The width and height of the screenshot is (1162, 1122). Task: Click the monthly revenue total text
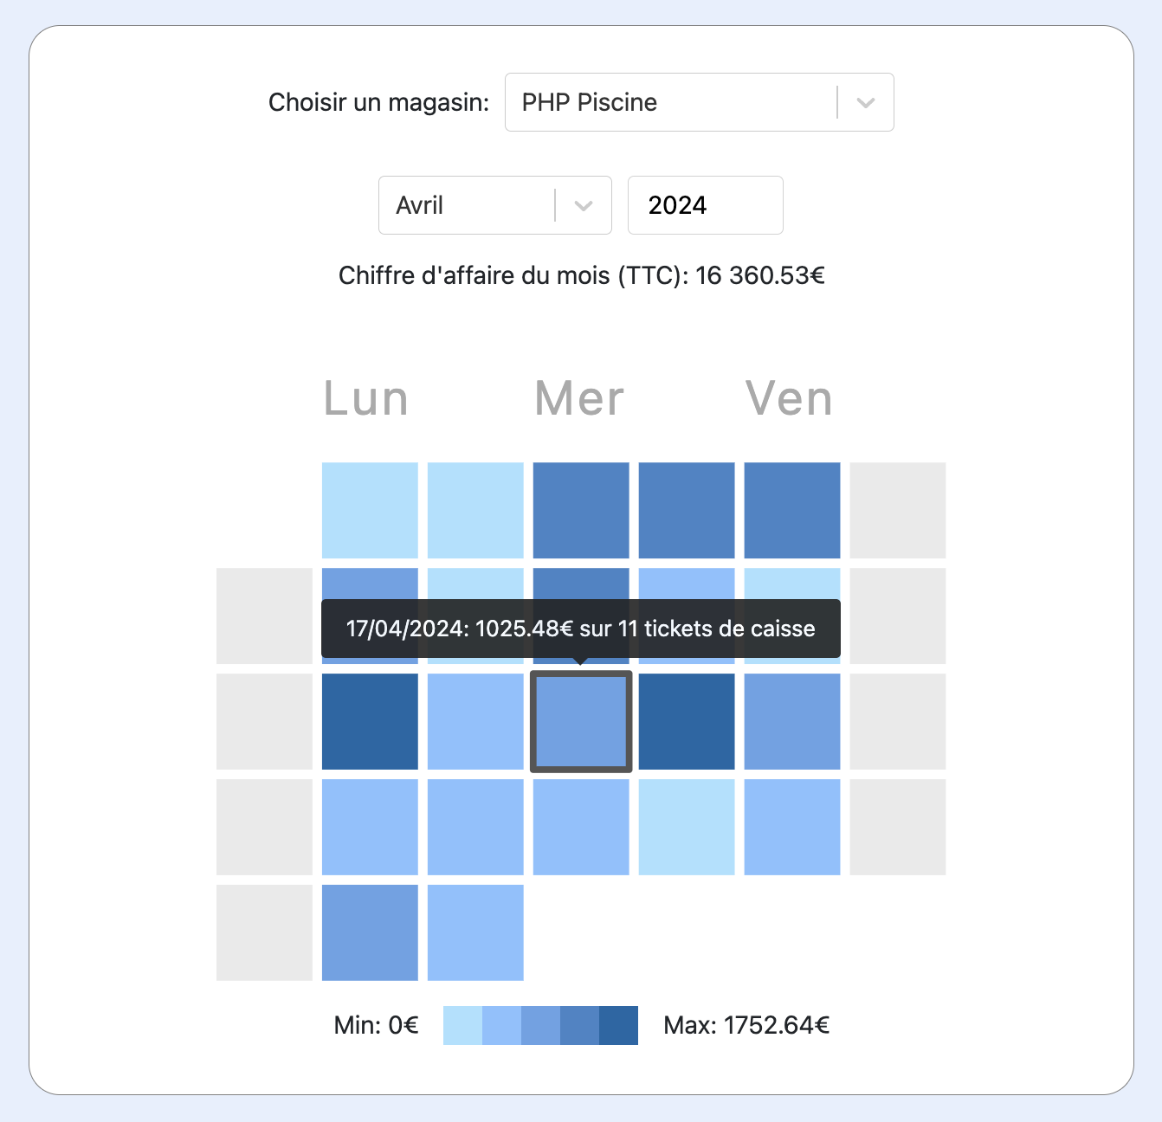tap(581, 275)
